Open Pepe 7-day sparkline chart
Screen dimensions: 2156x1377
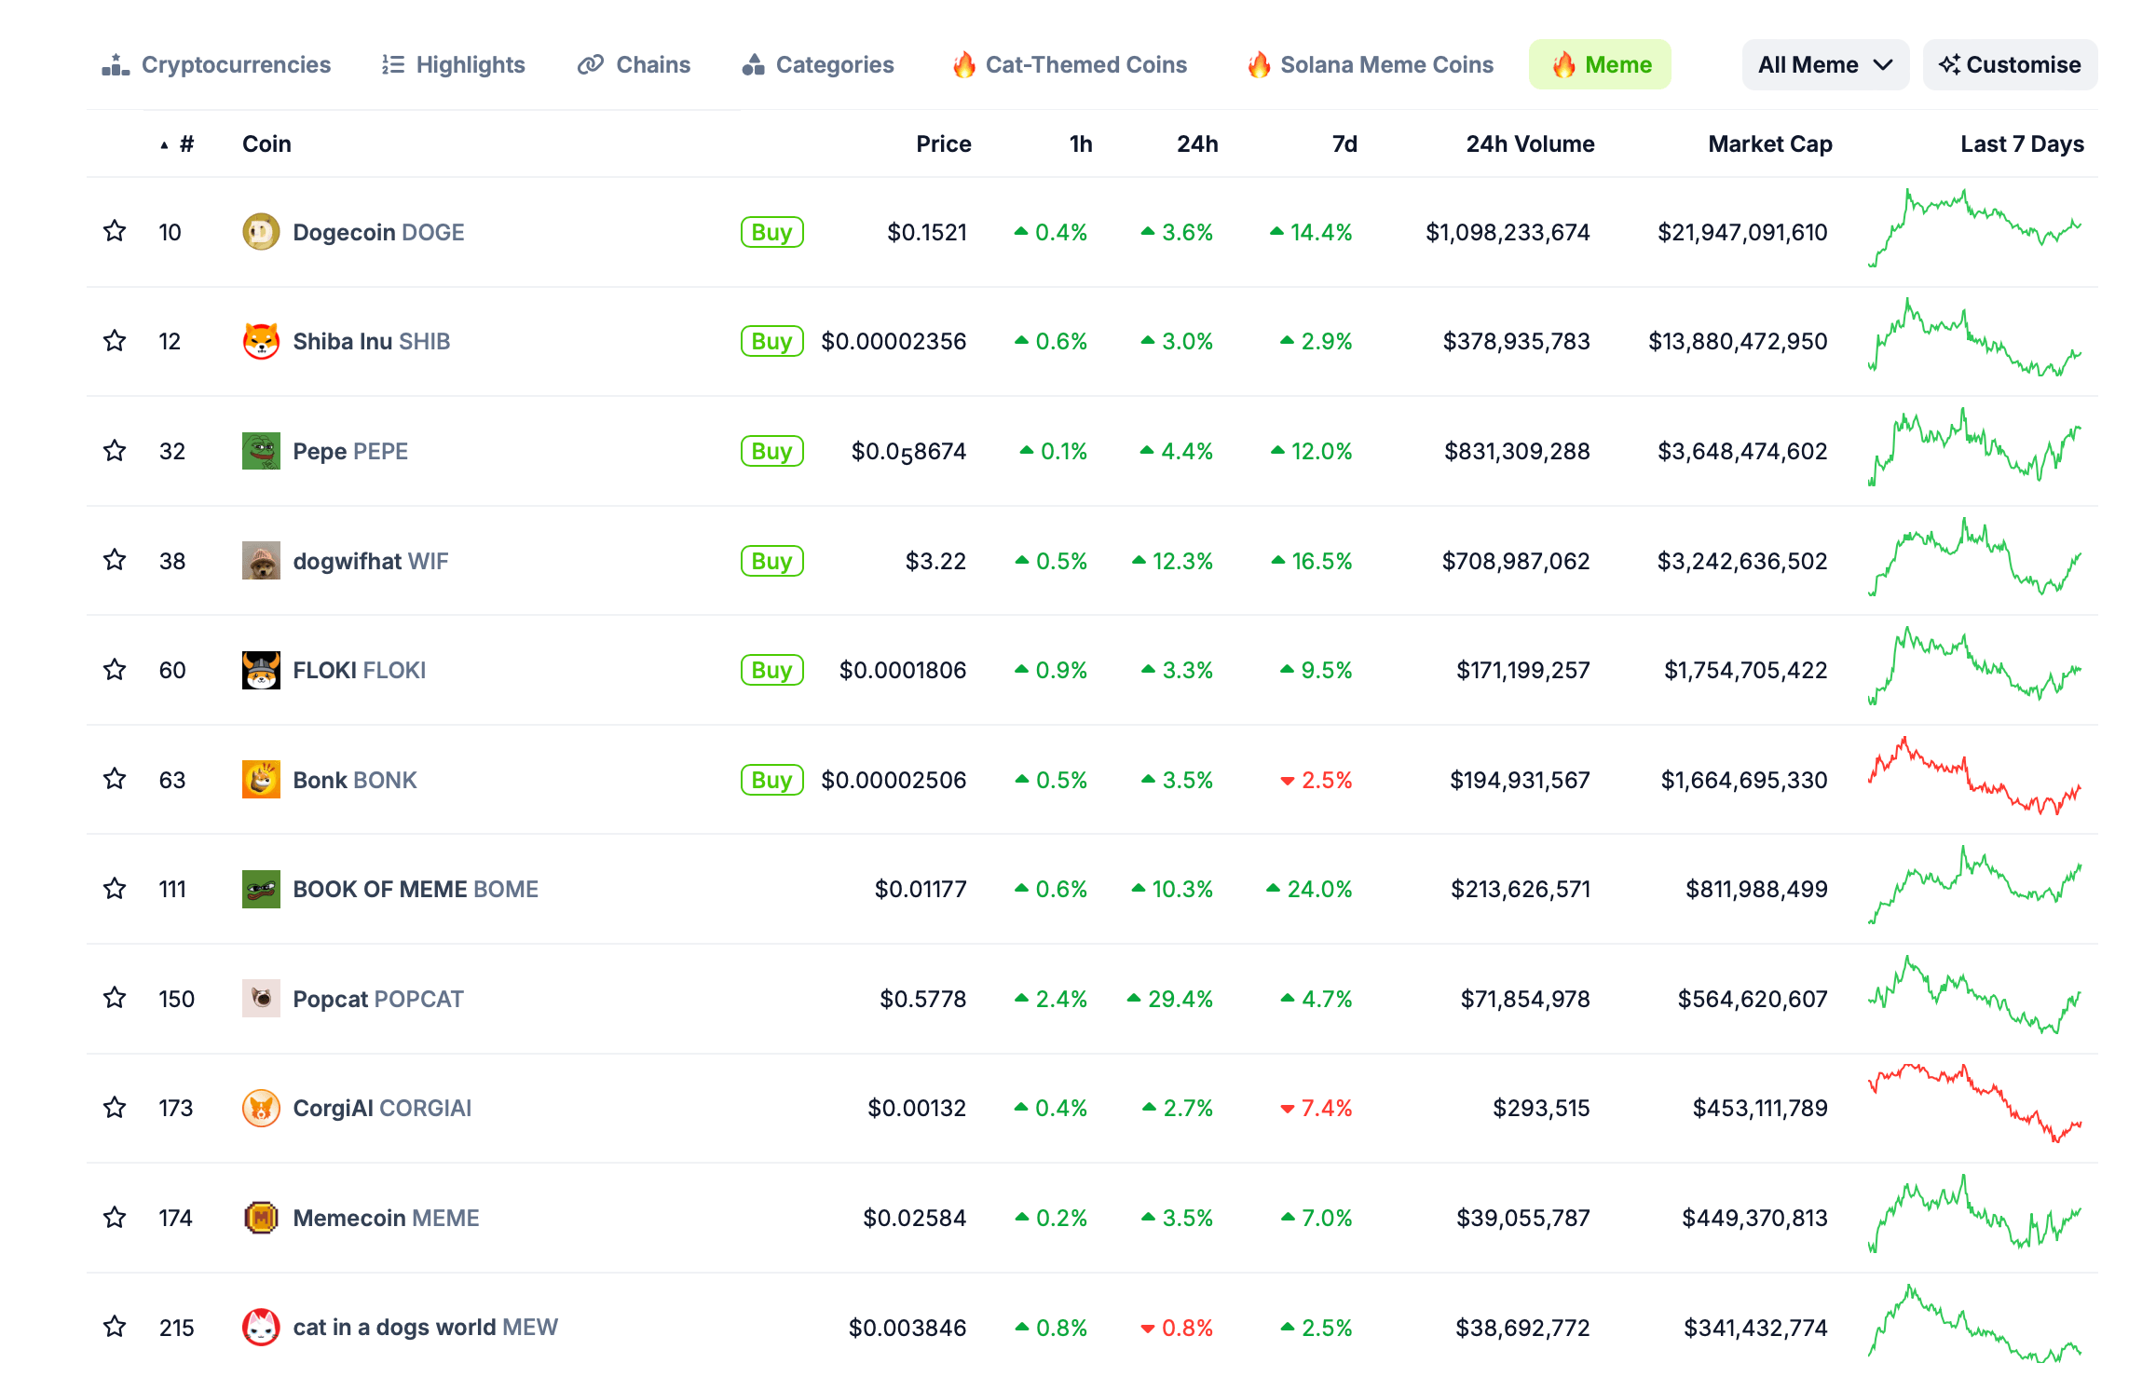[1974, 447]
